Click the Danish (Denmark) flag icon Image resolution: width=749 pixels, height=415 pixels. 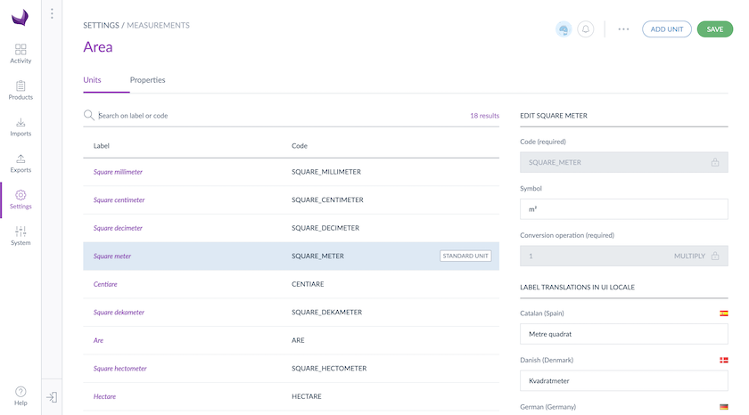coord(724,360)
